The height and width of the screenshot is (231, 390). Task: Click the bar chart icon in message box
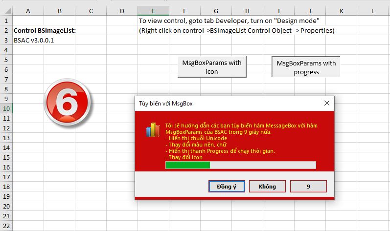[x=153, y=130]
